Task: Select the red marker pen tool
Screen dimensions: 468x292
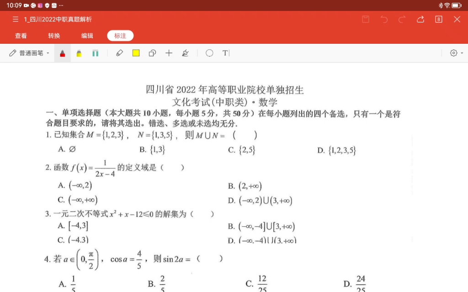Action: (62, 53)
